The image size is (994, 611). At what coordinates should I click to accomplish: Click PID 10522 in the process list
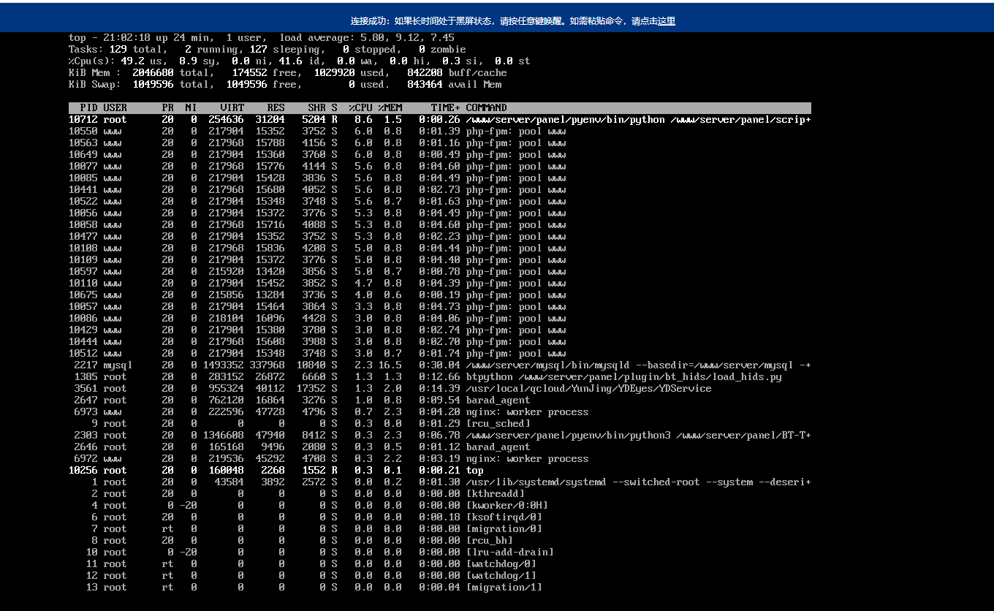(x=83, y=201)
